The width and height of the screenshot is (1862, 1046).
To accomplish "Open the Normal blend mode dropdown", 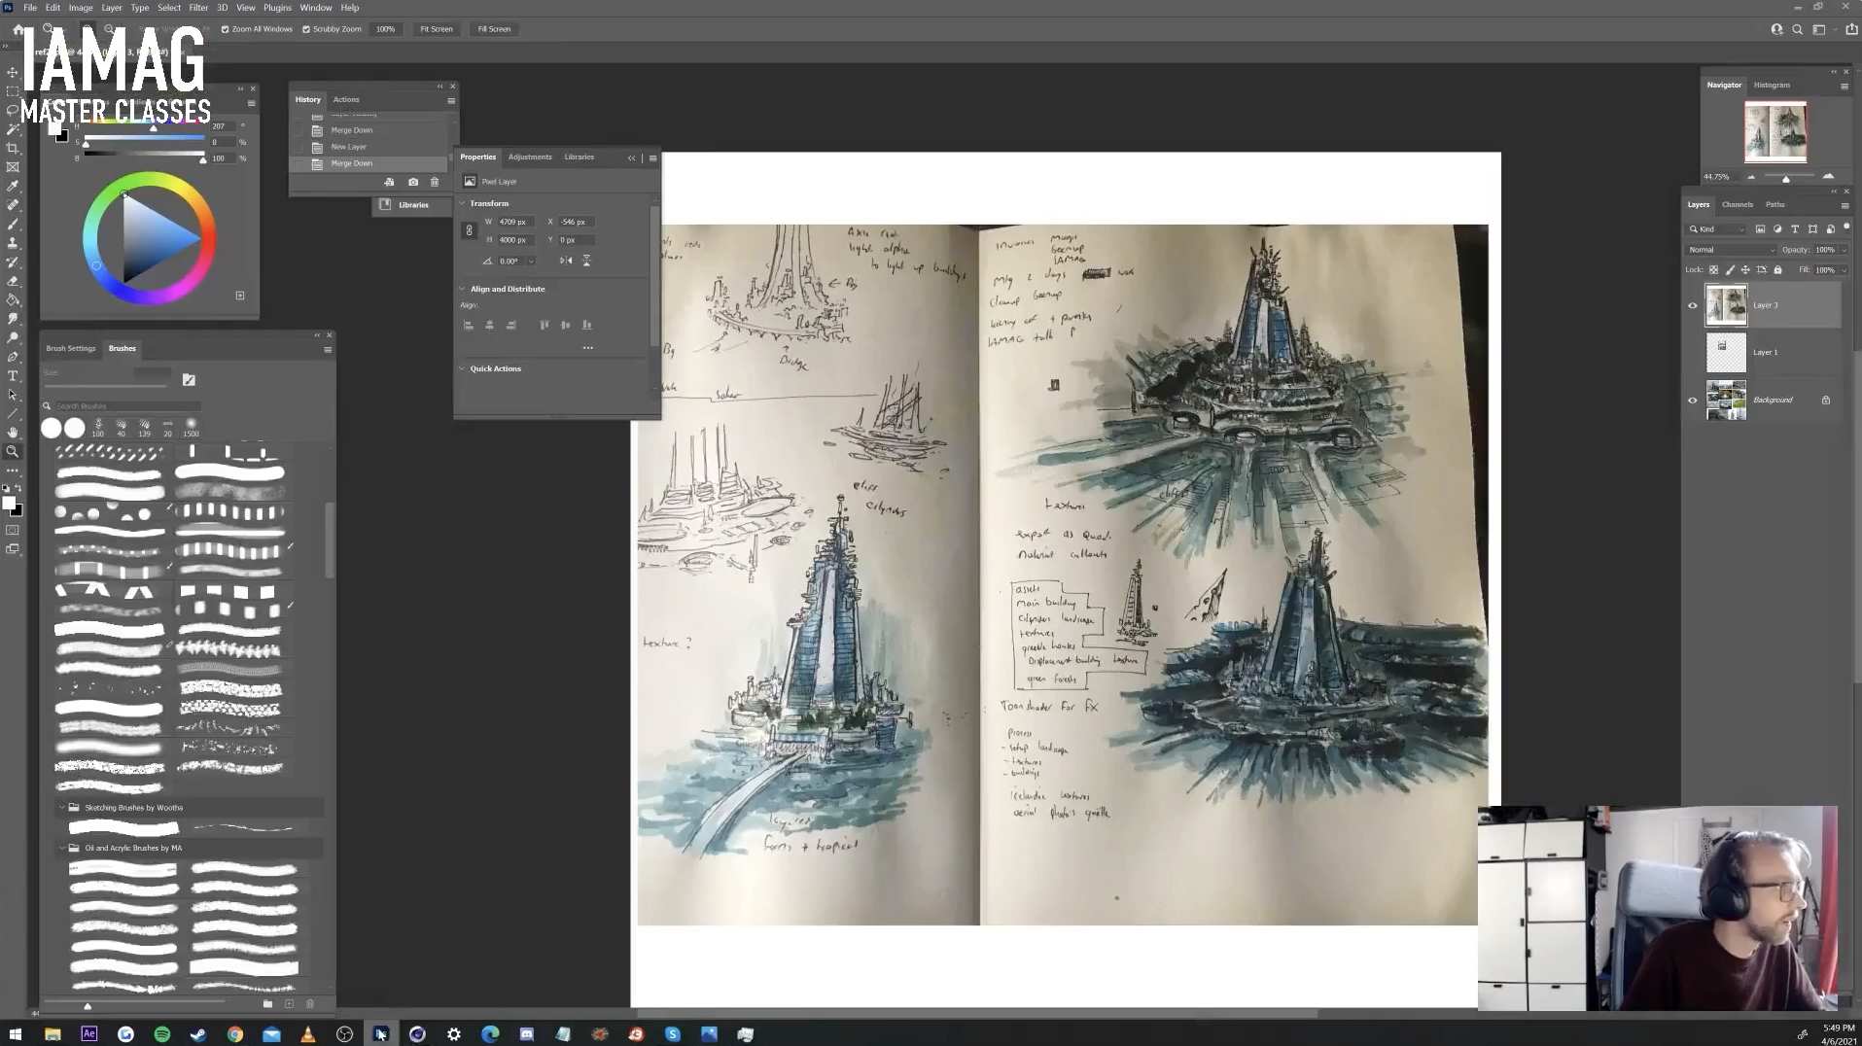I will (x=1731, y=250).
